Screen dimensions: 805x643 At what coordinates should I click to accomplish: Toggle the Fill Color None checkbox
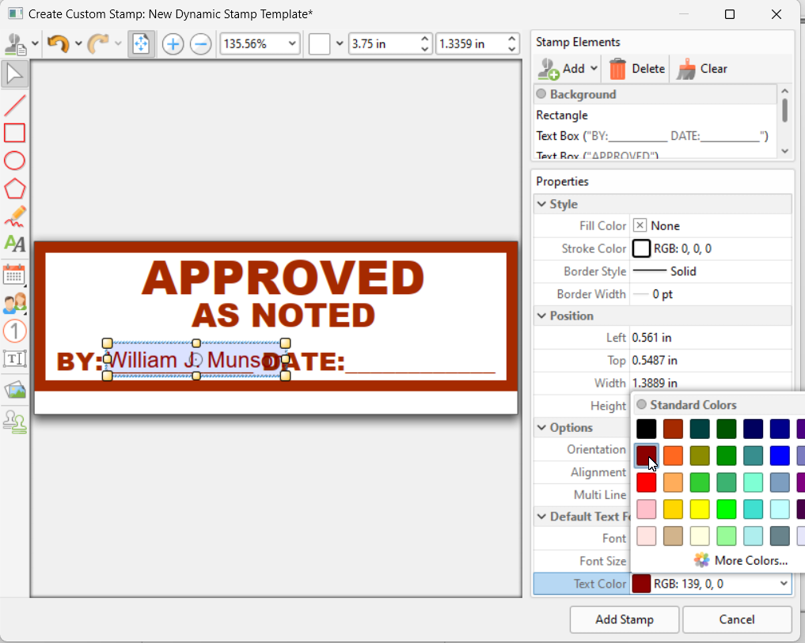[640, 225]
